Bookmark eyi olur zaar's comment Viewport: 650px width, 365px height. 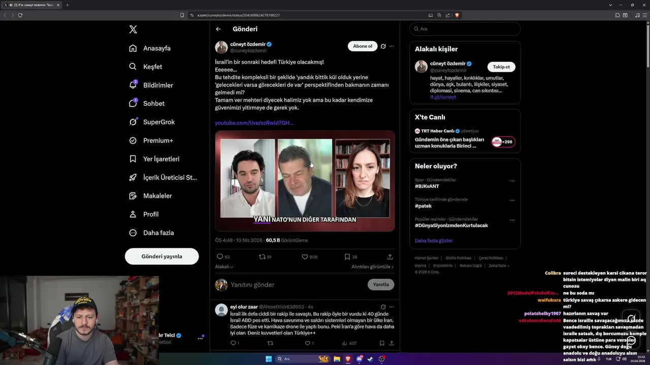(382, 343)
